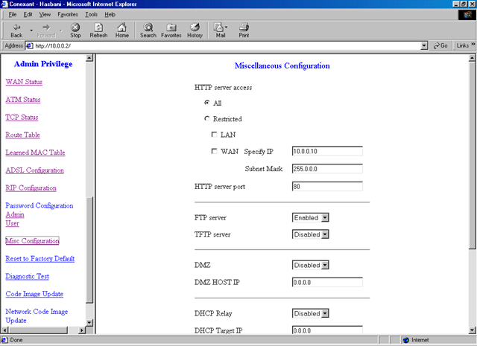
Task: Check the WAN checkbox
Action: coord(214,151)
